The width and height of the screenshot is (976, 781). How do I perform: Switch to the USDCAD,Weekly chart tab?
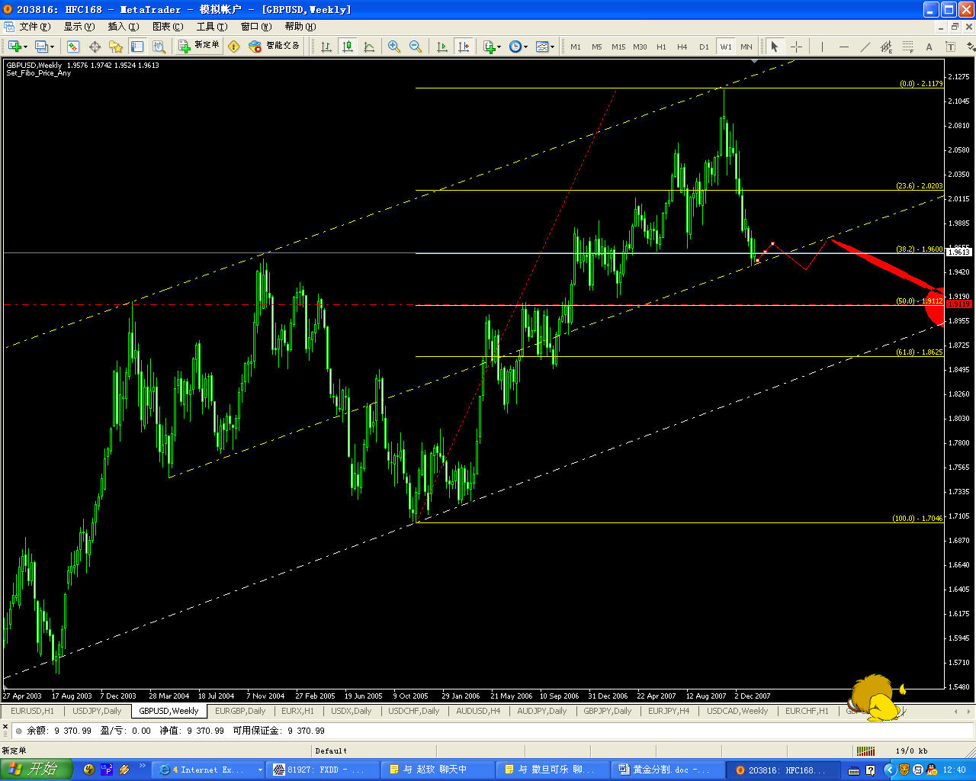tap(737, 711)
